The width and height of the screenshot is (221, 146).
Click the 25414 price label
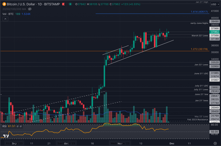(x=215, y=119)
